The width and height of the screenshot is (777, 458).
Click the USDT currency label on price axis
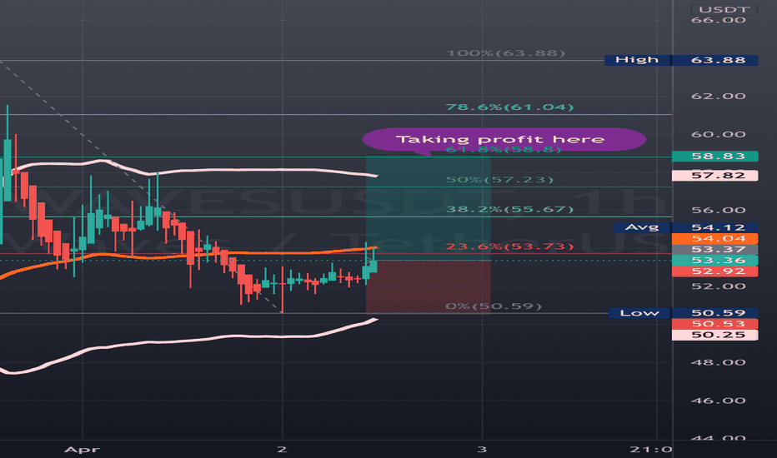(724, 9)
